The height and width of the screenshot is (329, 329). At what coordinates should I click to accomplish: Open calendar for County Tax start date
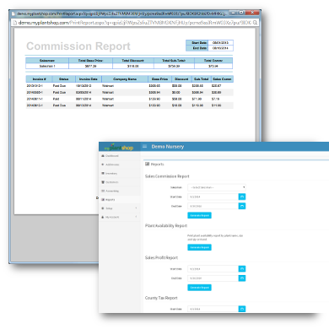(x=242, y=309)
